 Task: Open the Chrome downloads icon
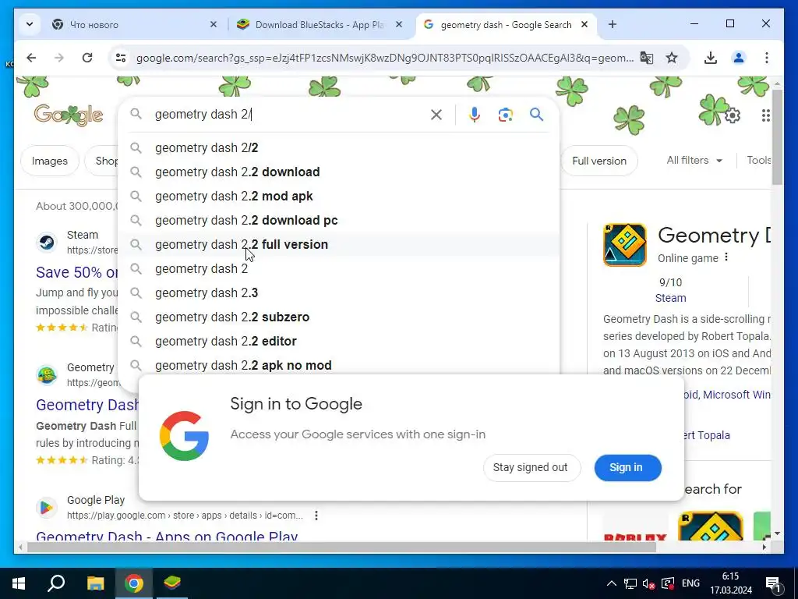(x=711, y=58)
